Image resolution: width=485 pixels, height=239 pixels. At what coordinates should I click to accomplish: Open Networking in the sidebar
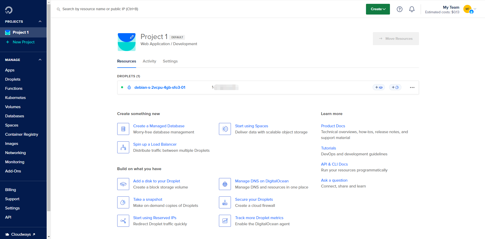(15, 153)
